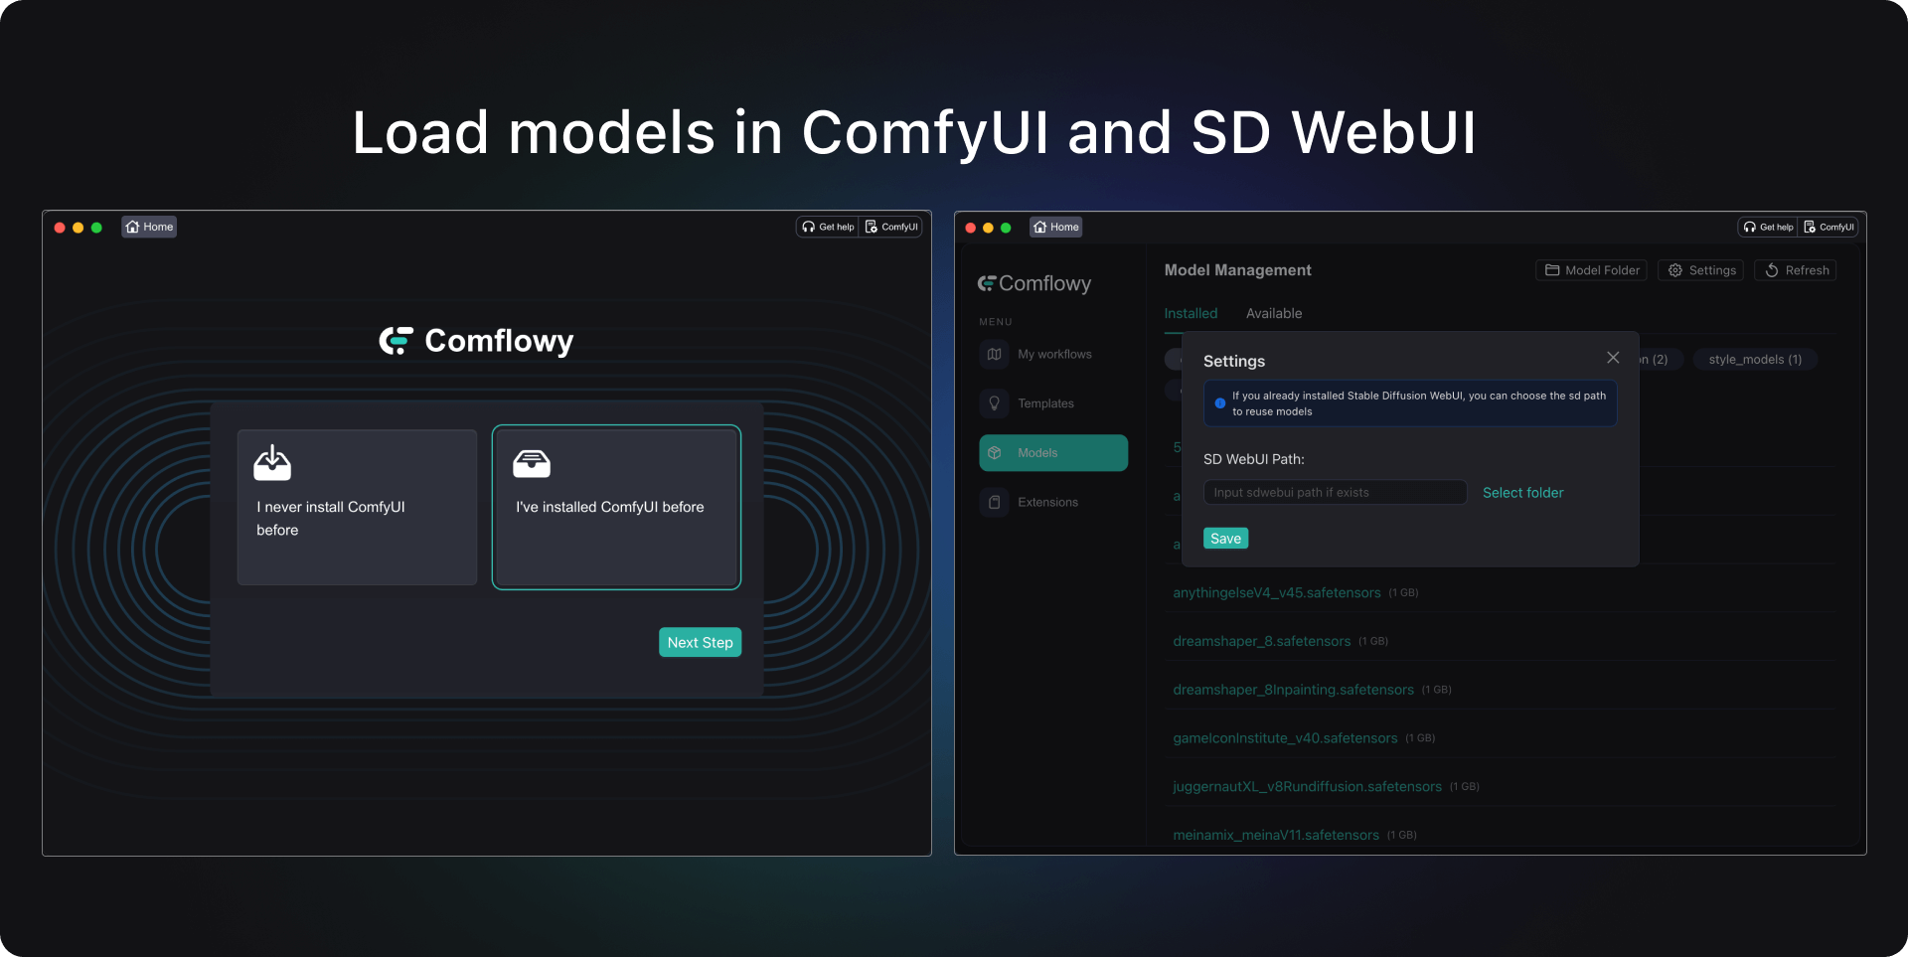Click document icon beside ComfyUI in left window
The image size is (1908, 957).
pos(872,227)
